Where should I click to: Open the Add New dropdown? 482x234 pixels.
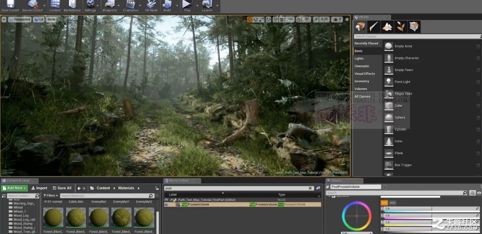click(14, 188)
